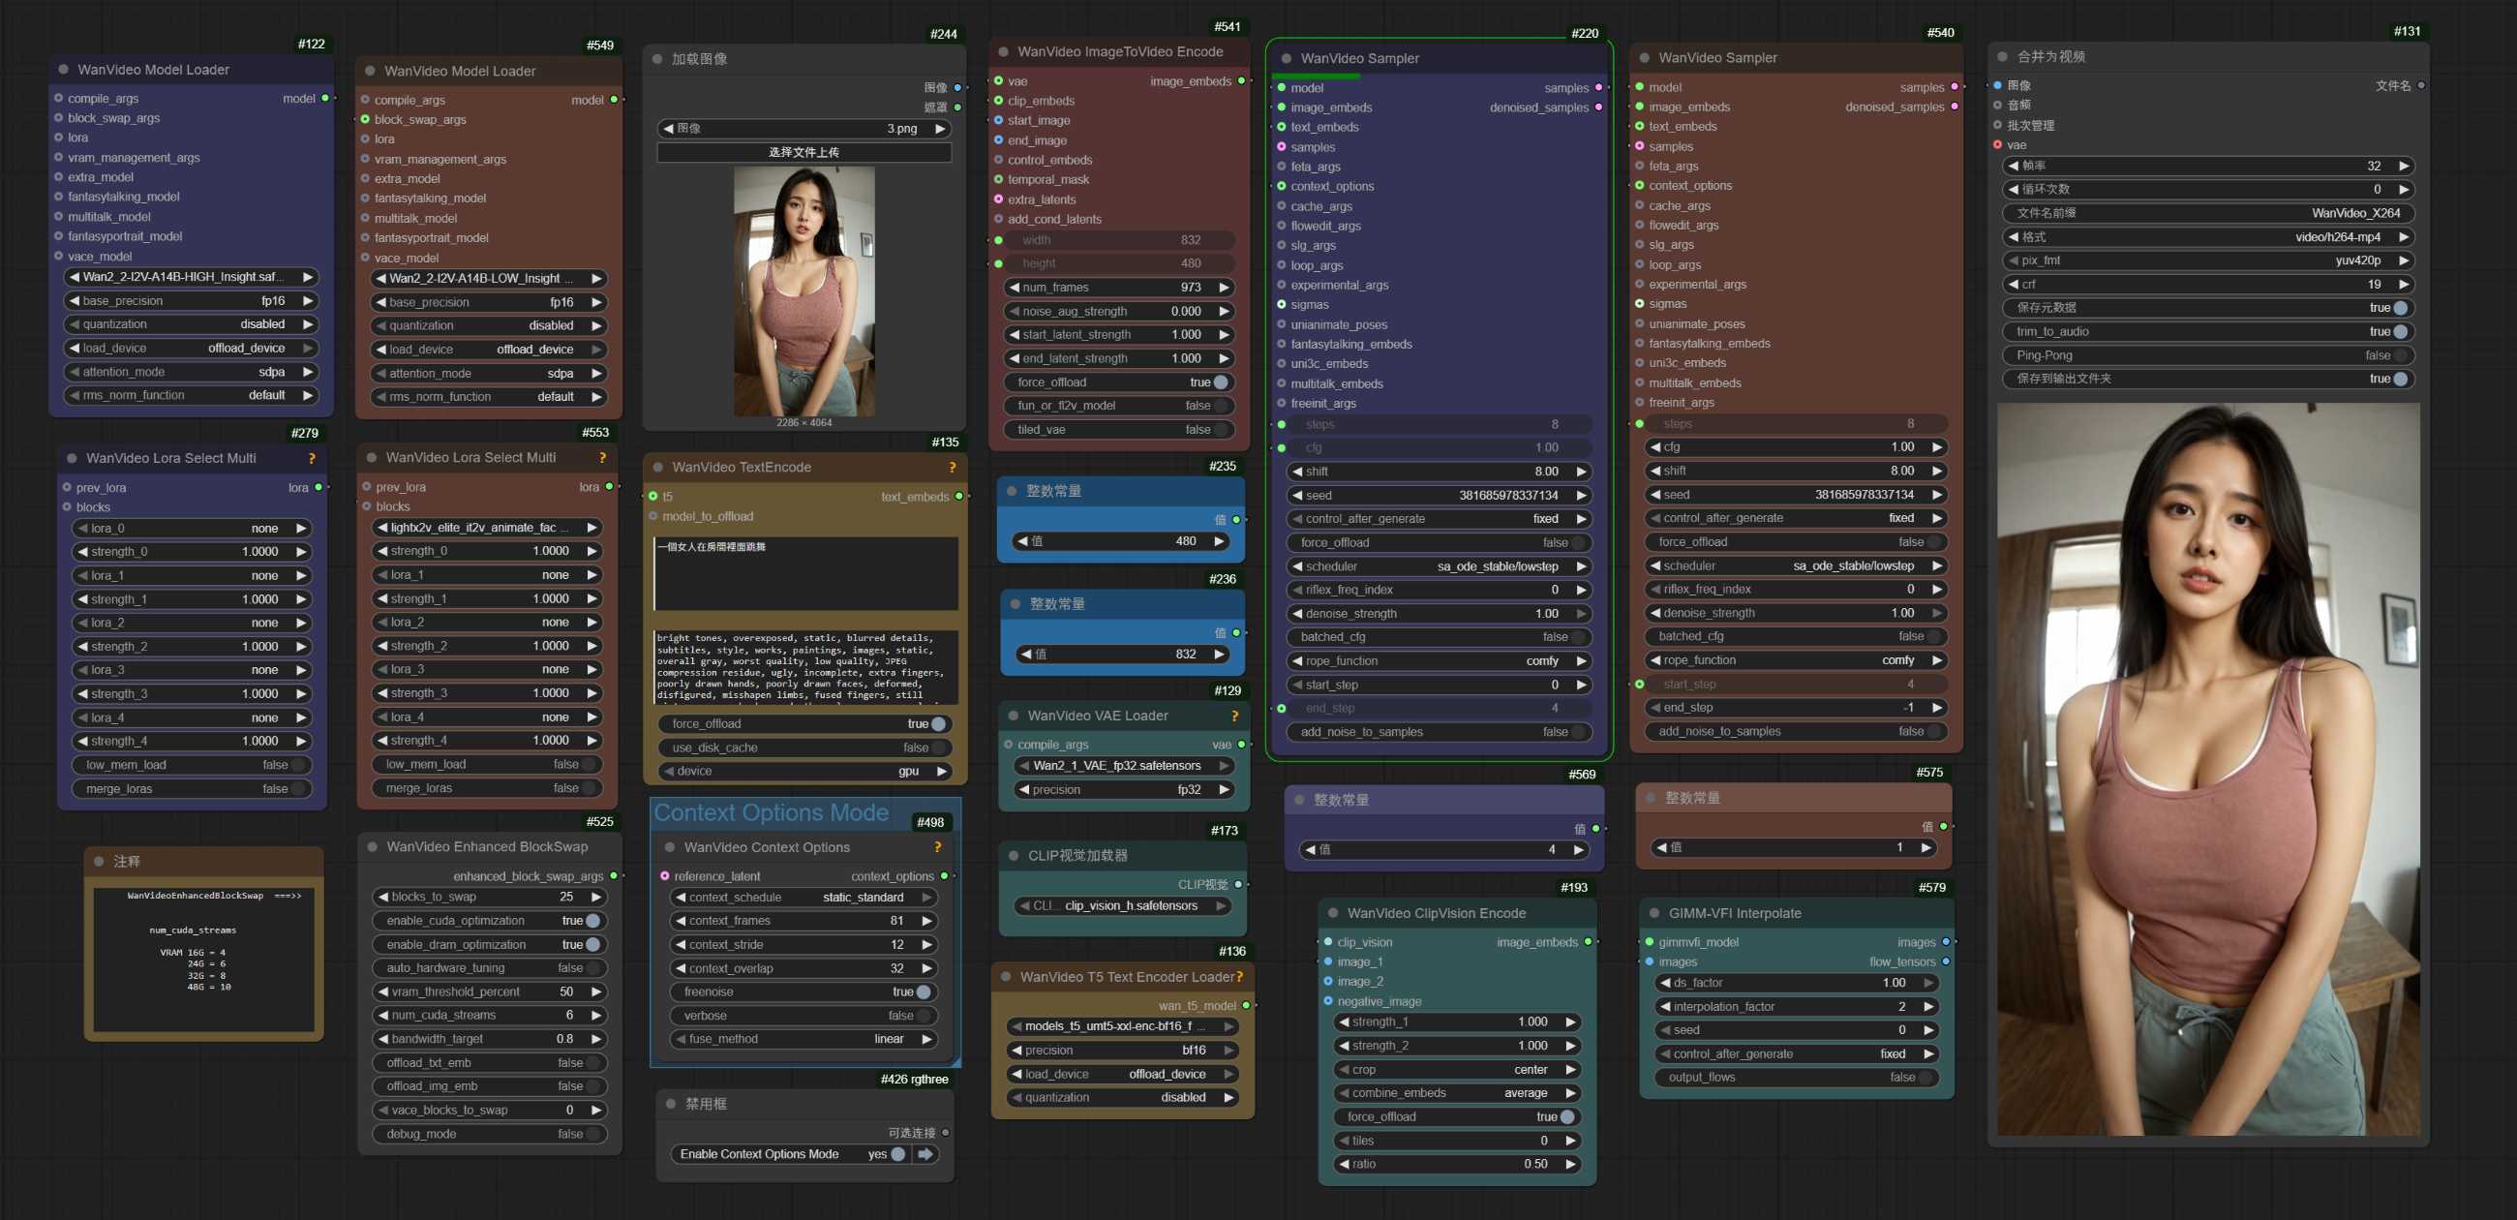Viewport: 2517px width, 1220px height.
Task: Click help icon on WanVideo TextEncode node
Action: click(x=952, y=468)
